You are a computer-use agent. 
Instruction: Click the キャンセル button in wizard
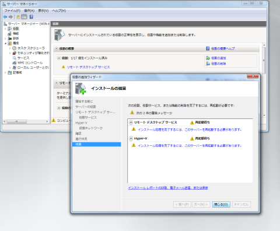tap(242, 204)
